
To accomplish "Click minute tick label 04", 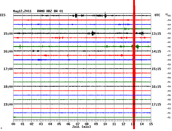I will [x=50, y=124].
